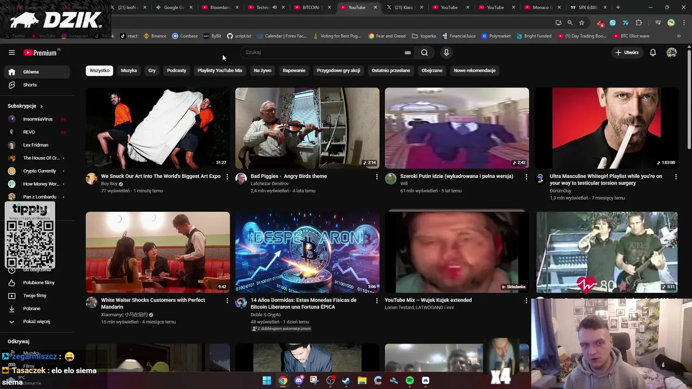
Task: Expand Pokaż więcej in sidebar
Action: (37, 321)
